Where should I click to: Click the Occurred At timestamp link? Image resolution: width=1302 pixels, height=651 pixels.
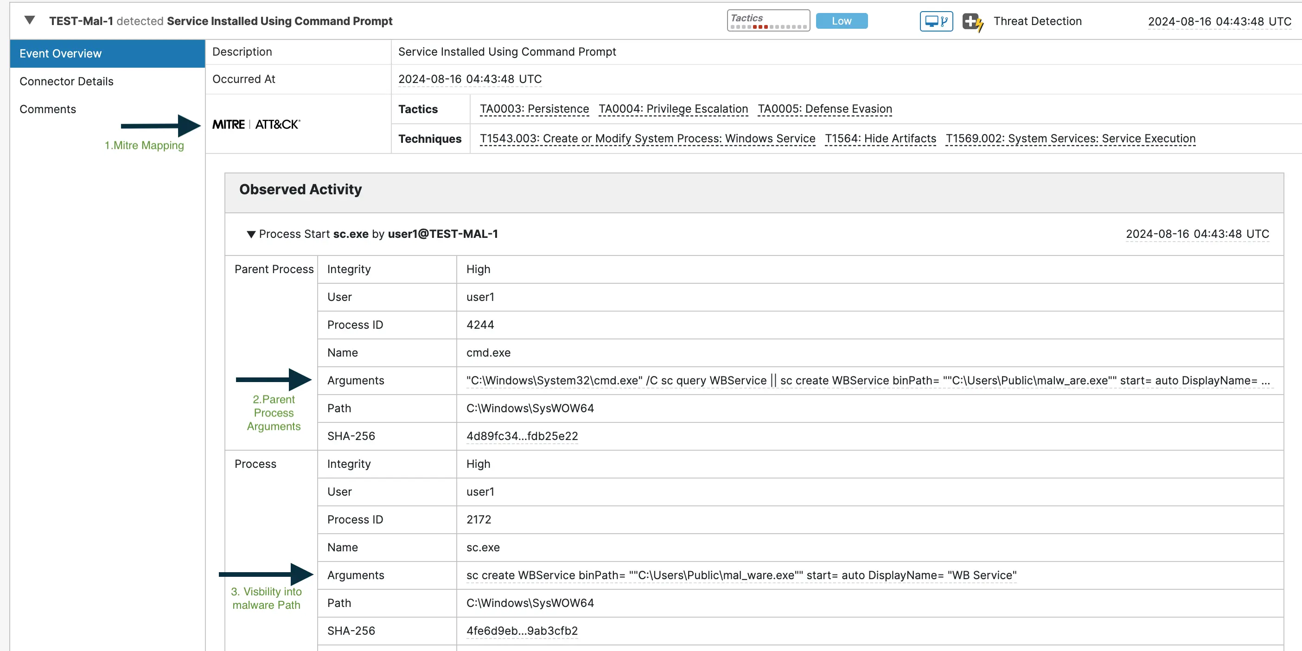coord(470,79)
